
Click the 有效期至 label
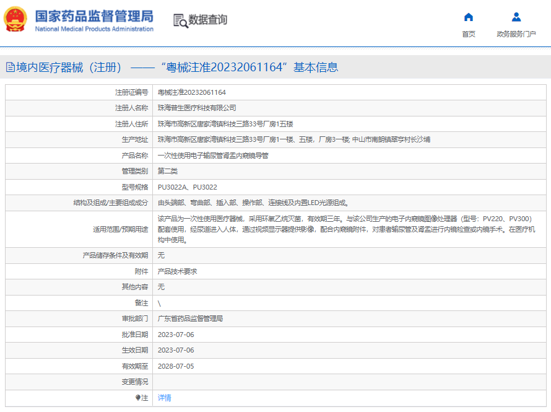click(x=135, y=366)
